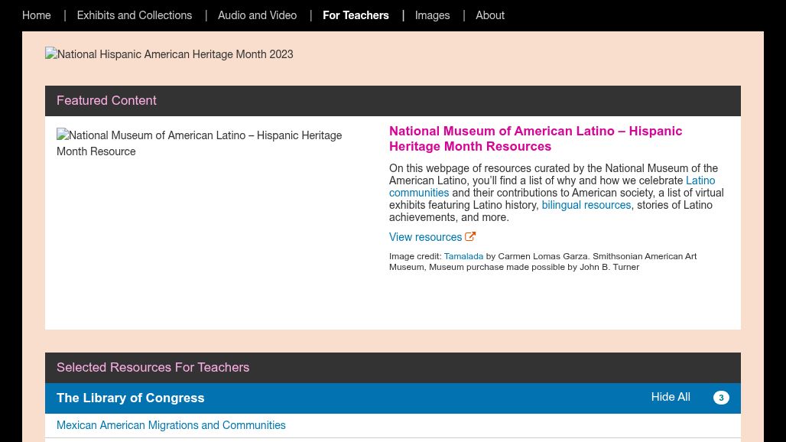Open the About page
The width and height of the screenshot is (786, 442).
click(x=490, y=15)
